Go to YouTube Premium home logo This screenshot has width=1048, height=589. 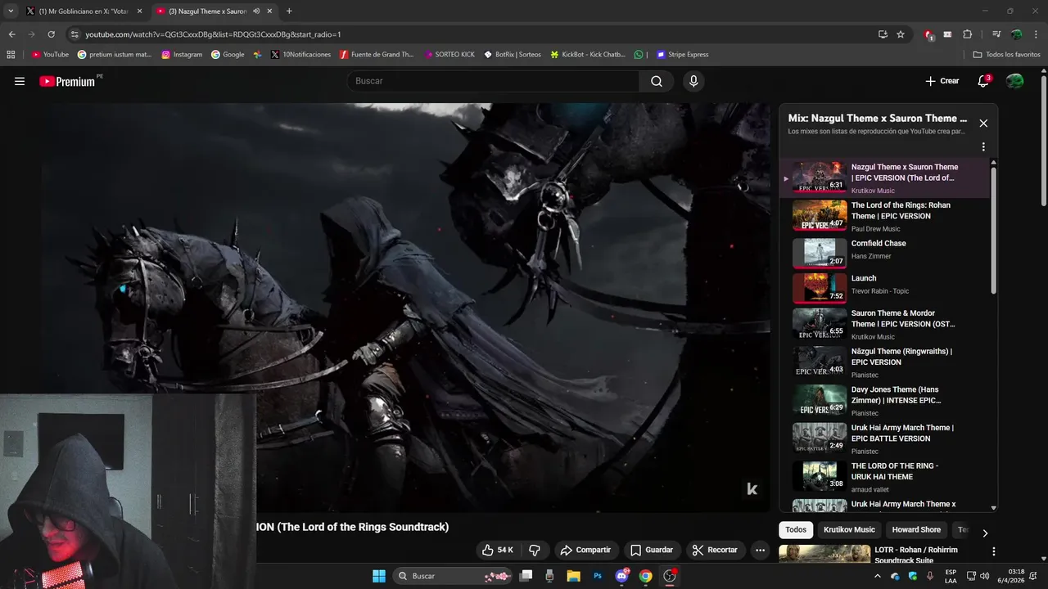click(x=67, y=81)
